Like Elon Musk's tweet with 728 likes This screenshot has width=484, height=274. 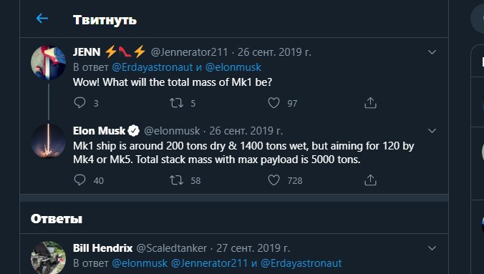(274, 180)
